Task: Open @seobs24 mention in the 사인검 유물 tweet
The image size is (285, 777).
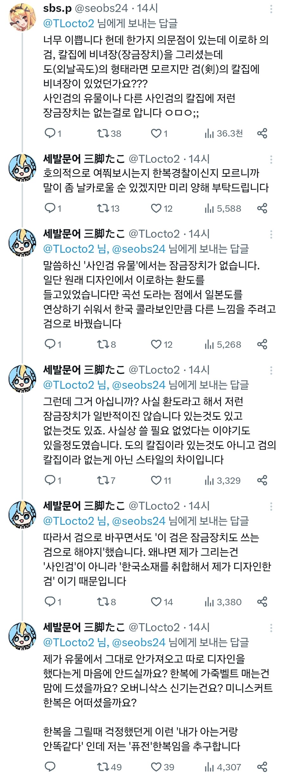Action: click(139, 249)
